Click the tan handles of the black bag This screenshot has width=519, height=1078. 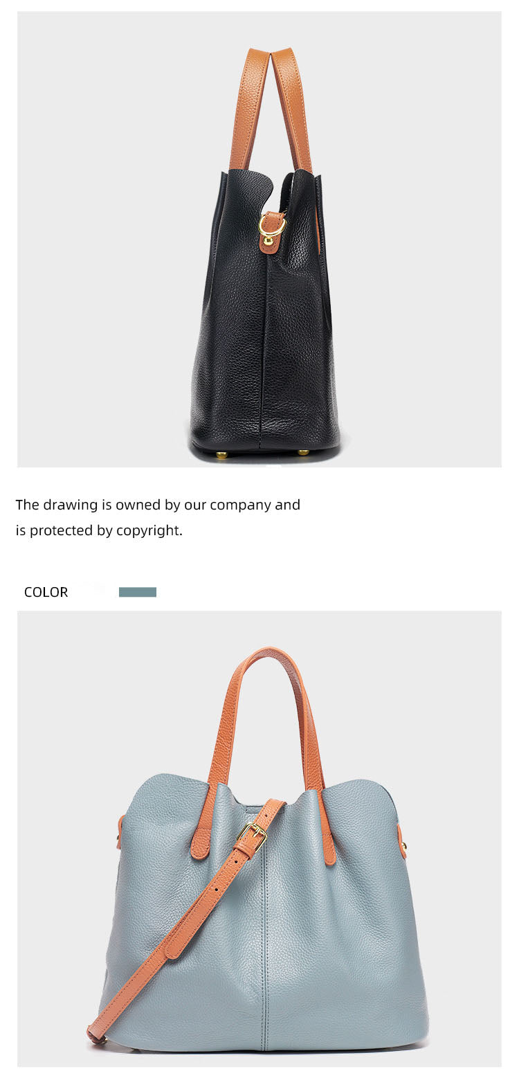point(271,109)
